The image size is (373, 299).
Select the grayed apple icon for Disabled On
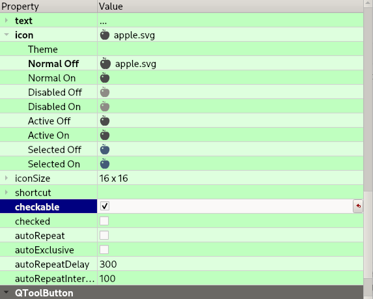tap(105, 106)
